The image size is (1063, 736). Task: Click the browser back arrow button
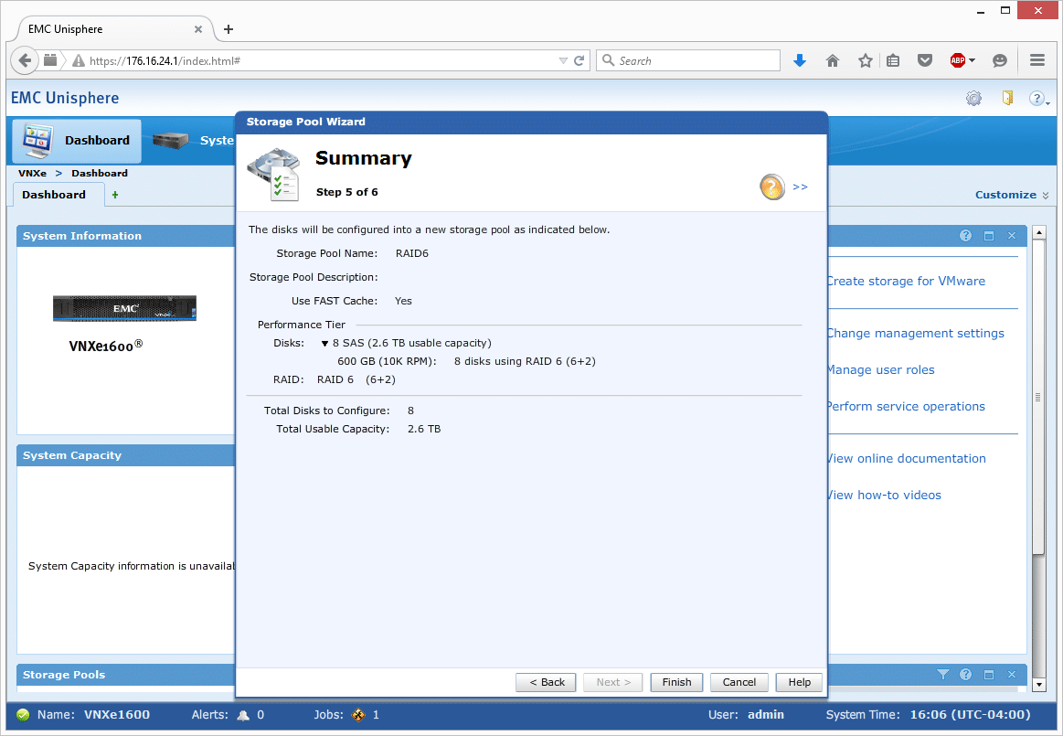[x=25, y=60]
